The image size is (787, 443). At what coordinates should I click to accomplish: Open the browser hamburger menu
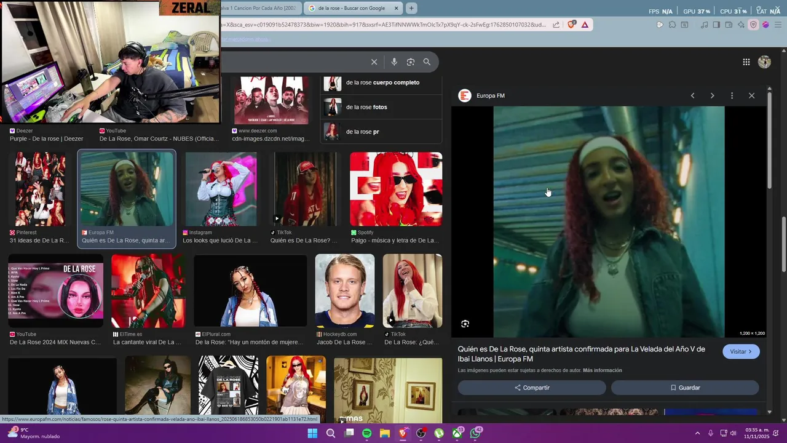coord(778,25)
